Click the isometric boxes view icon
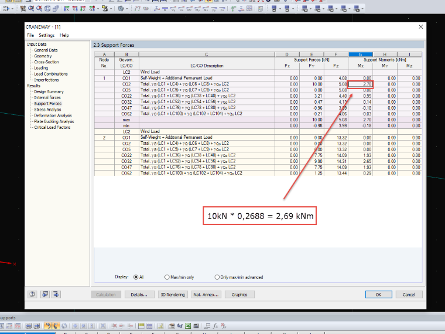The image size is (445, 334). click(56, 9)
